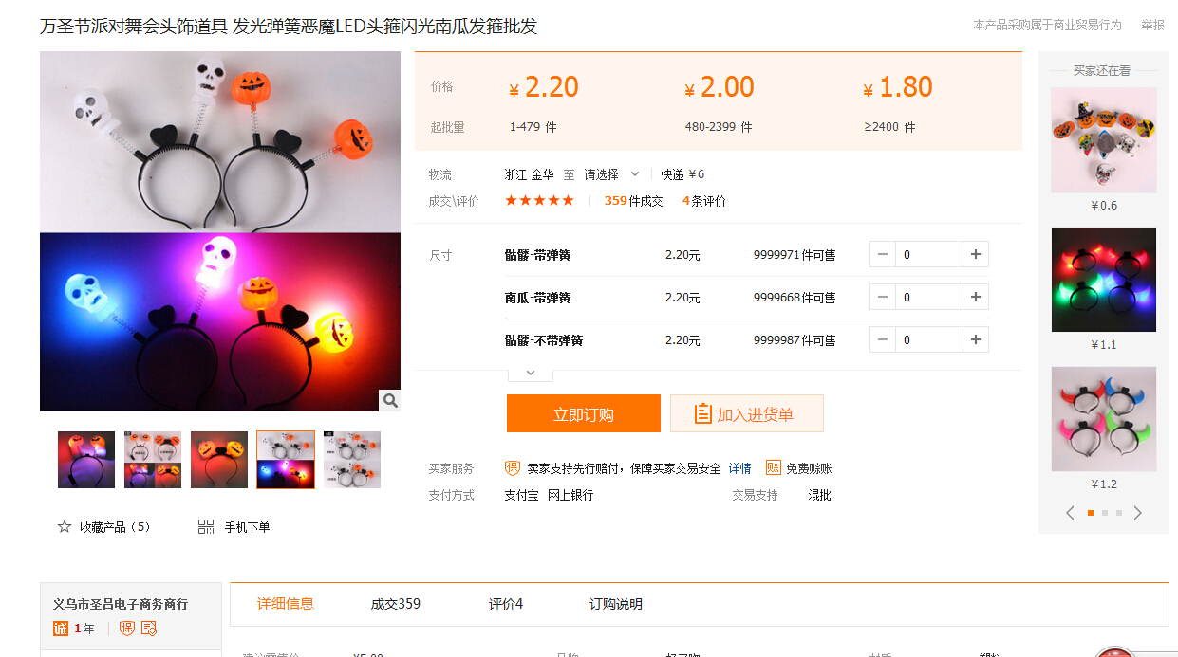1178x657 pixels.
Task: Click the star icon to favorite product
Action: [x=65, y=527]
